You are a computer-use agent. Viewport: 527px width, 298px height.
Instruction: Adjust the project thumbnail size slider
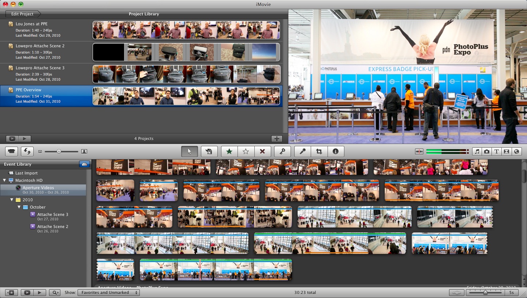click(x=59, y=151)
